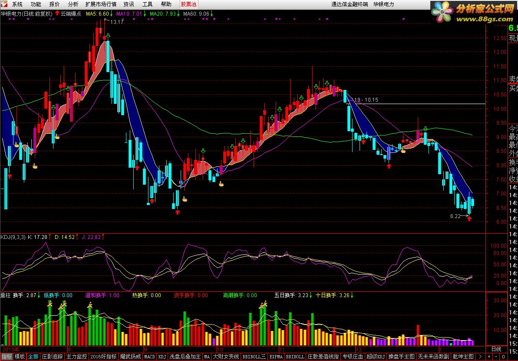Switch to the 主力监控 indicator tab

(77, 357)
